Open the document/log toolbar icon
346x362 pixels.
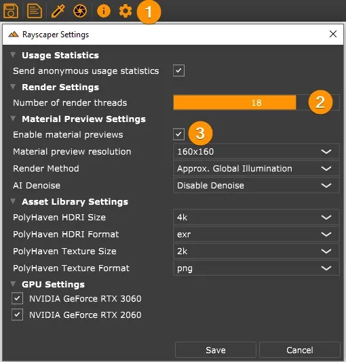[x=35, y=11]
